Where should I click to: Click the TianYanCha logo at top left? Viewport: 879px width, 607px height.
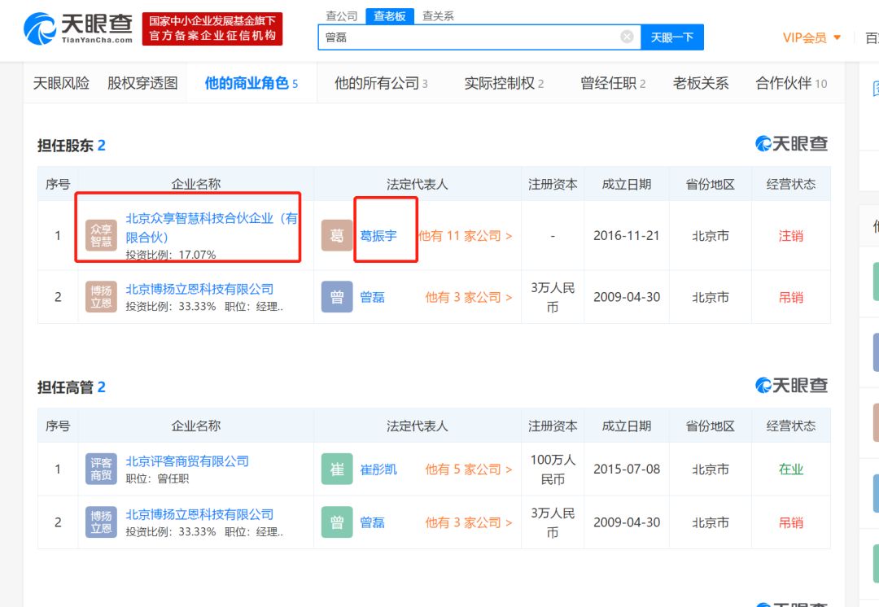click(x=78, y=28)
